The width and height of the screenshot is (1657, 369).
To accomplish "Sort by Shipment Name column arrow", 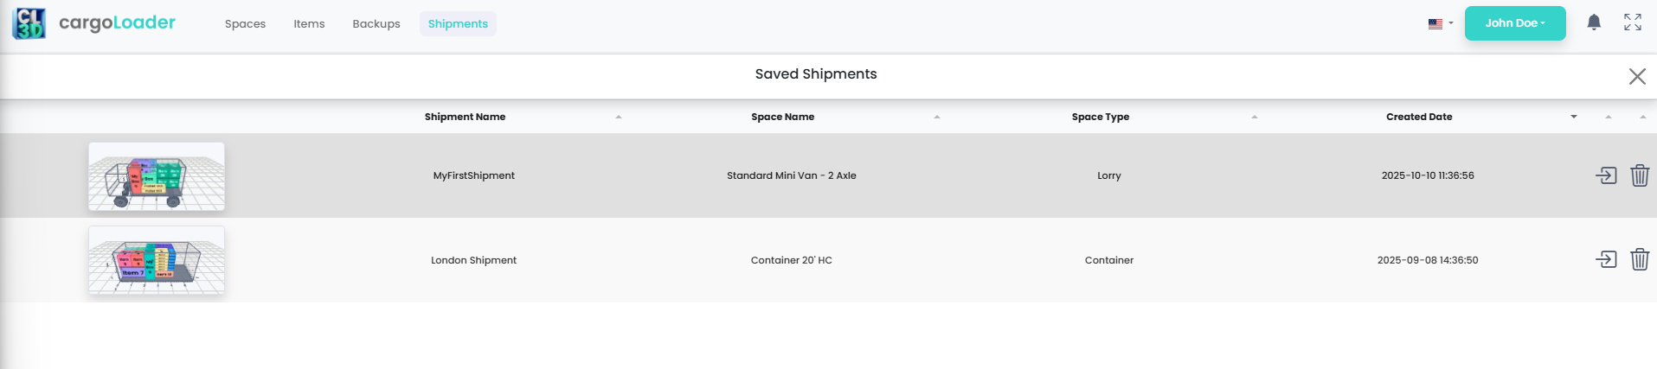I will (x=619, y=117).
